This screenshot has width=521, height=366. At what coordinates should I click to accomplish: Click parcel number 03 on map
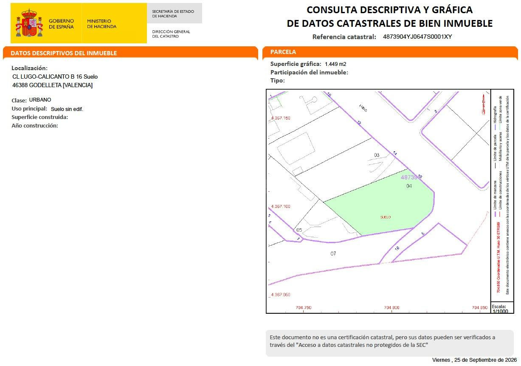pyautogui.click(x=377, y=155)
